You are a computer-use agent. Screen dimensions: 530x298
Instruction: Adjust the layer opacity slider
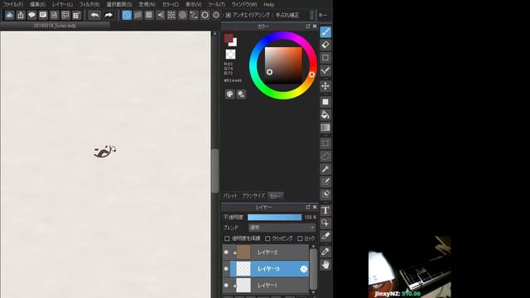274,217
